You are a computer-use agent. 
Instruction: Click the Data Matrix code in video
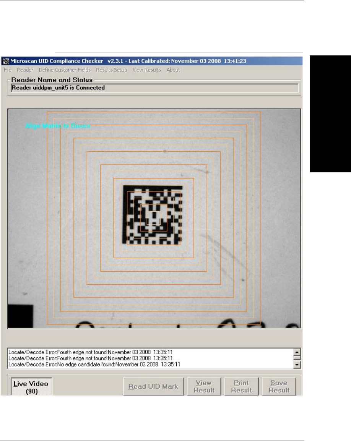(152, 215)
